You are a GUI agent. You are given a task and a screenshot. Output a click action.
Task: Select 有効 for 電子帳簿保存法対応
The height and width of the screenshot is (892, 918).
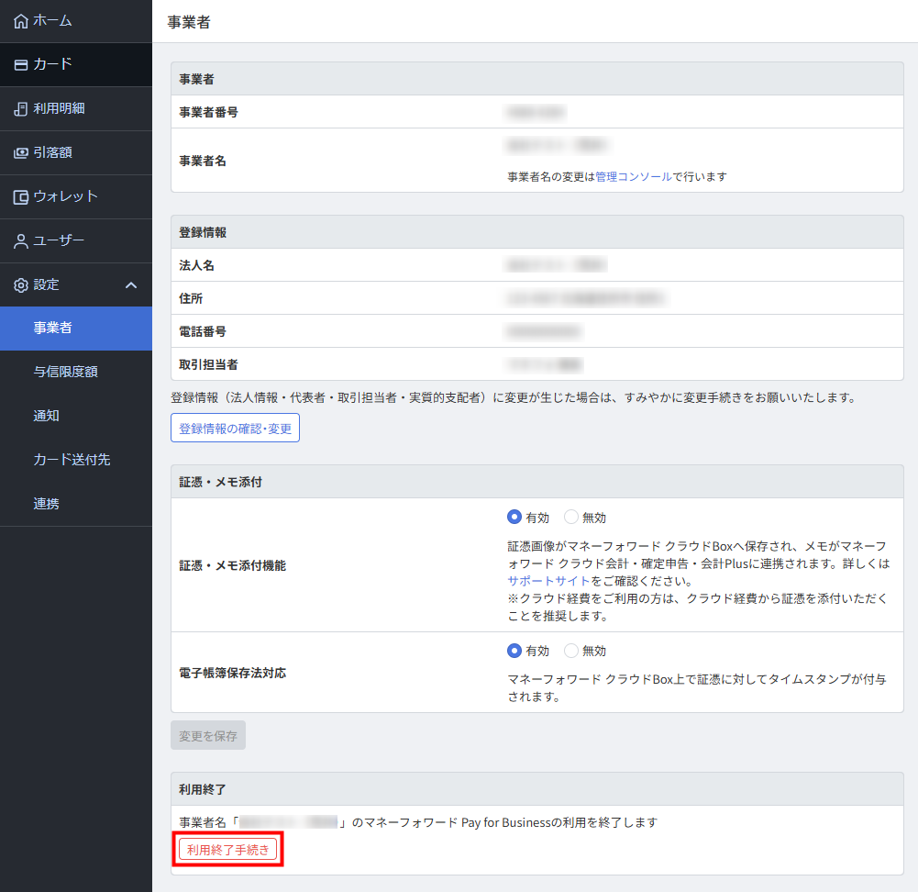514,651
